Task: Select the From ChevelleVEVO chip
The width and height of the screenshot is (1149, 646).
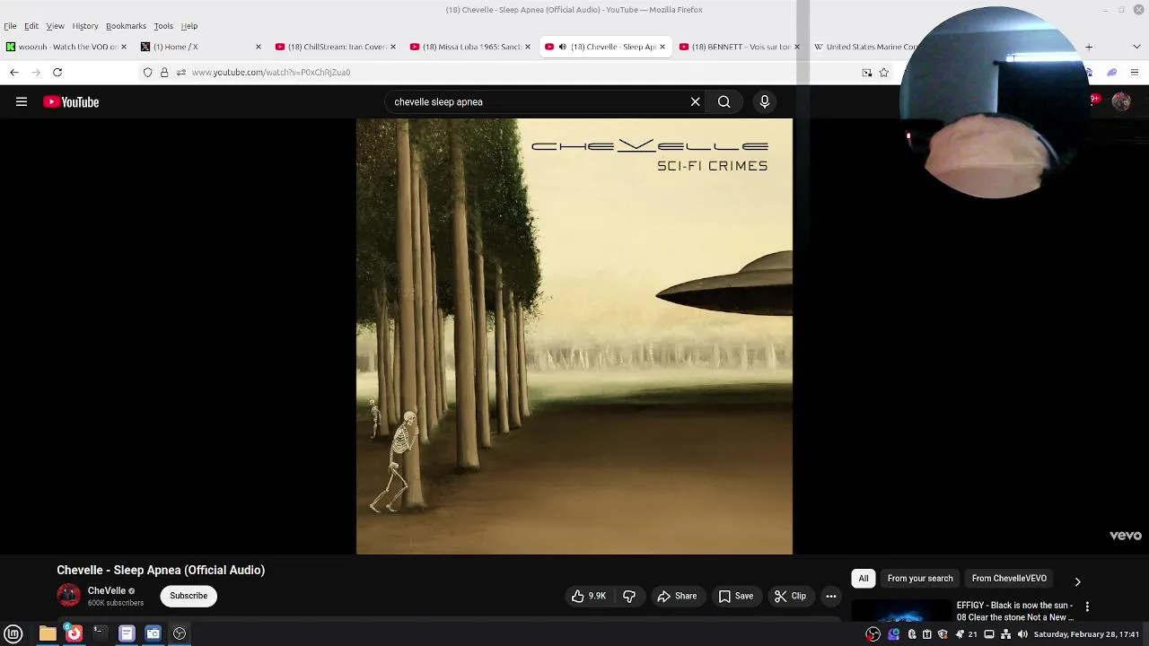Action: pos(1009,579)
